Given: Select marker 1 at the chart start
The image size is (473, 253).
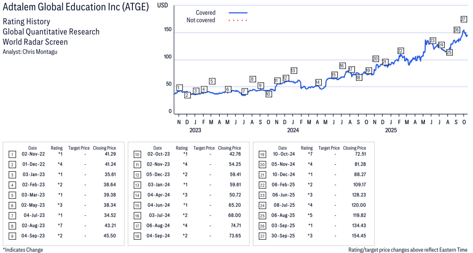Looking at the screenshot, I should tap(179, 88).
